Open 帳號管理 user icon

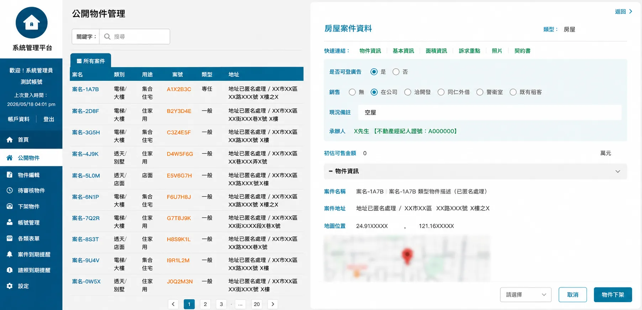point(10,222)
